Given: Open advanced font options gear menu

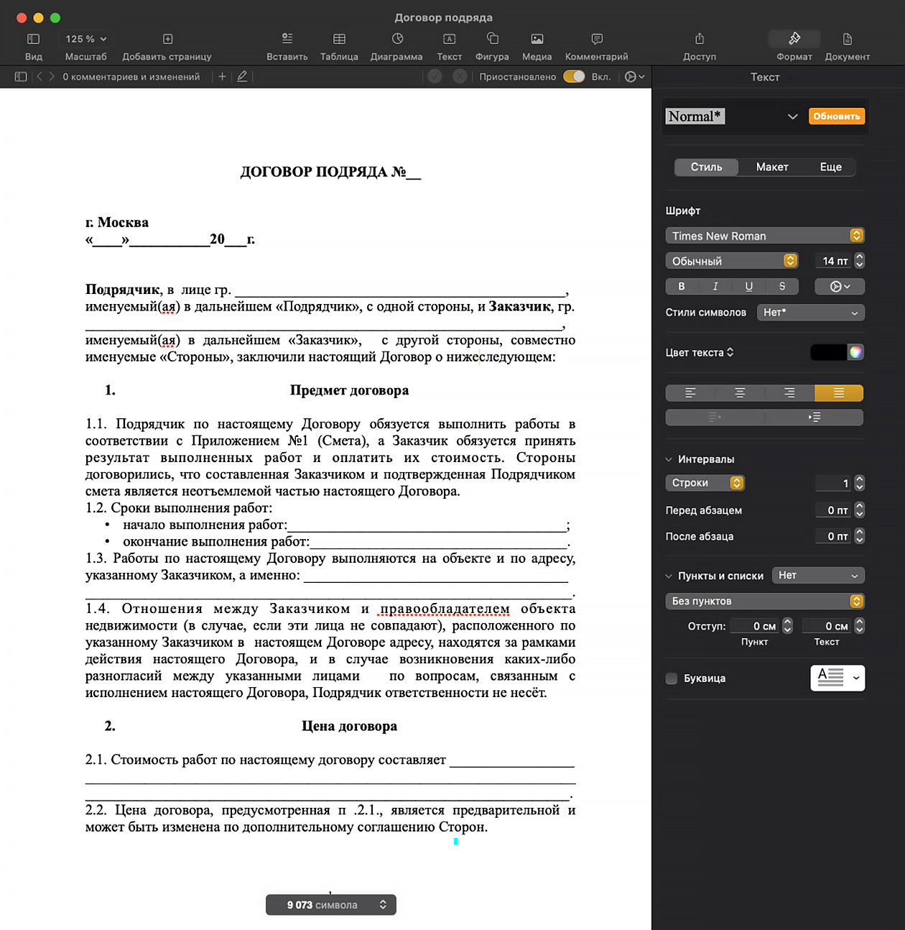Looking at the screenshot, I should 840,286.
